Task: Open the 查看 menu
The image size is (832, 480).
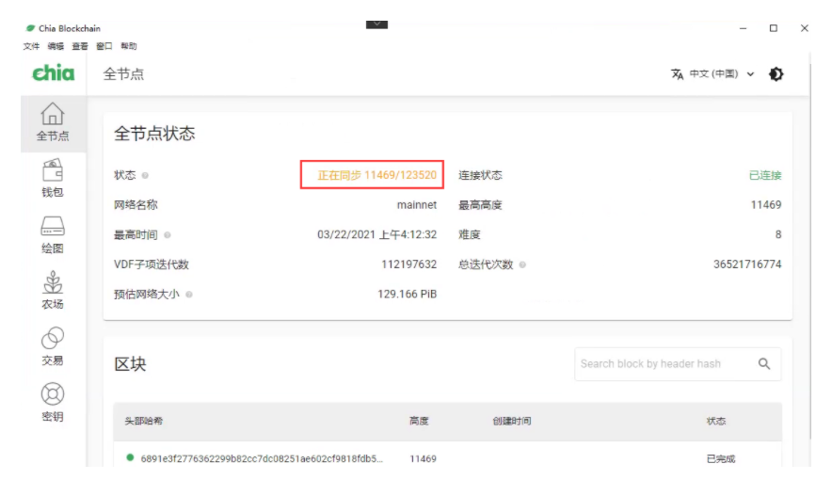Action: pyautogui.click(x=80, y=46)
